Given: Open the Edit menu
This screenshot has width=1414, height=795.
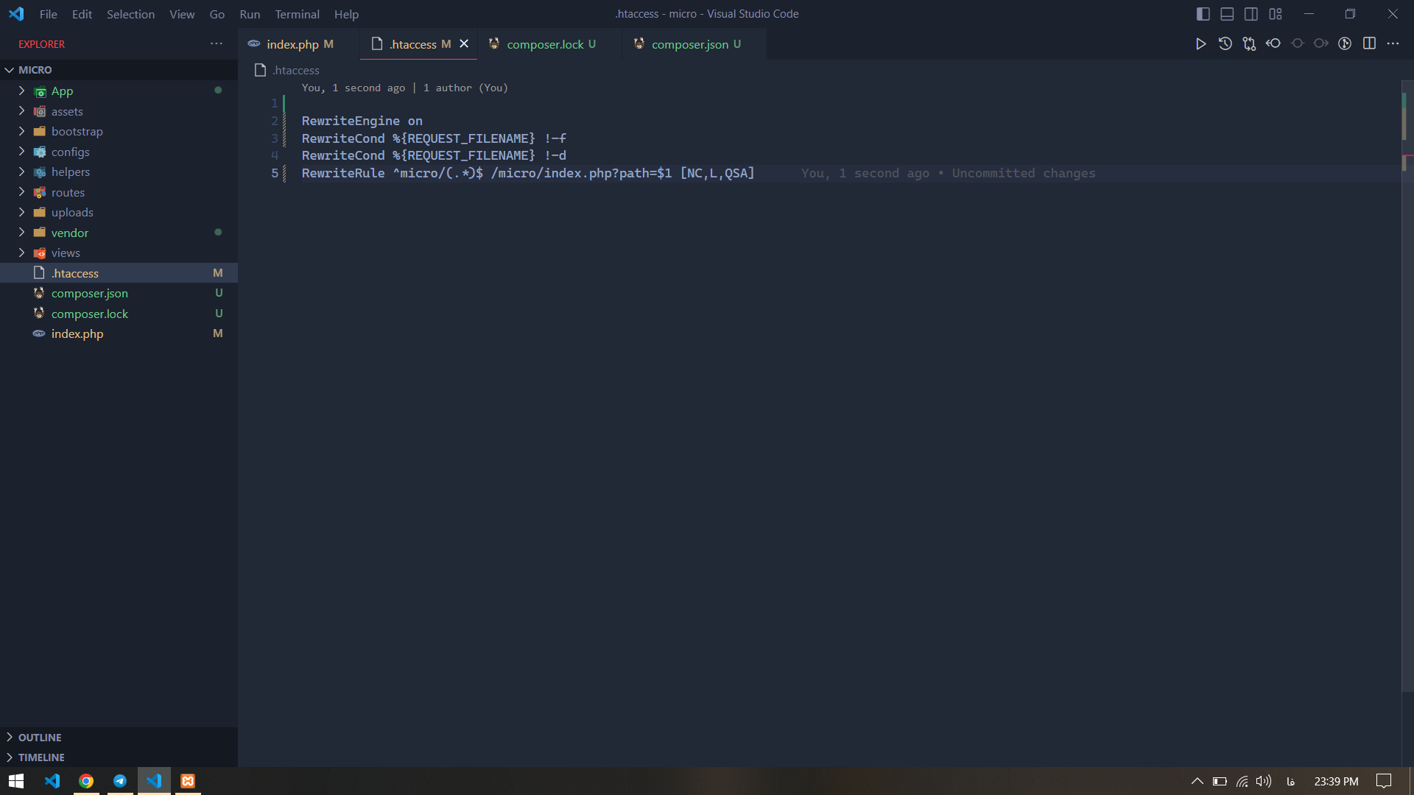Looking at the screenshot, I should point(82,14).
